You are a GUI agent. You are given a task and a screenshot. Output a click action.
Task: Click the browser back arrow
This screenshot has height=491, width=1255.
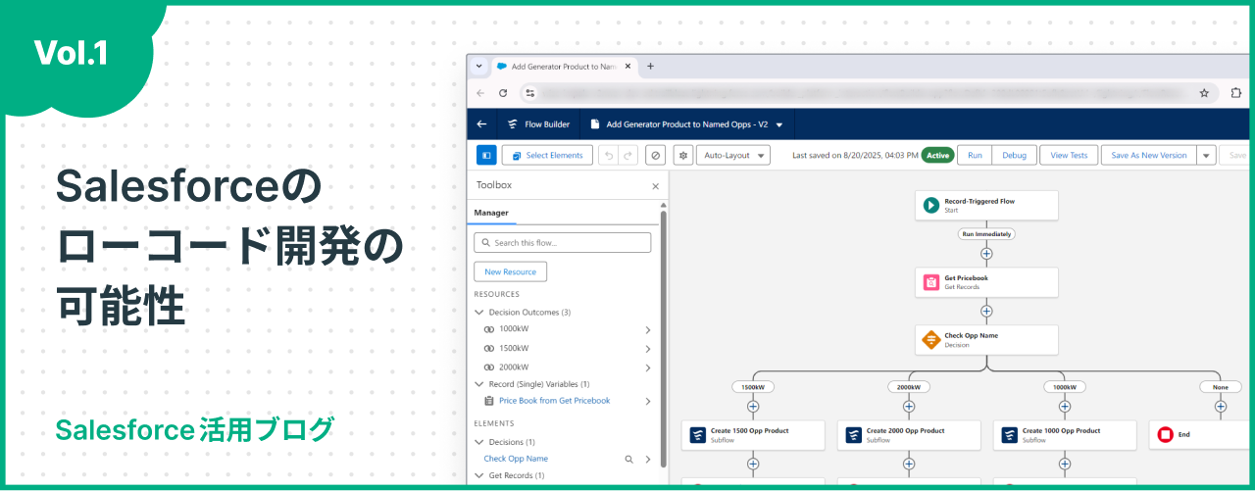pos(480,93)
